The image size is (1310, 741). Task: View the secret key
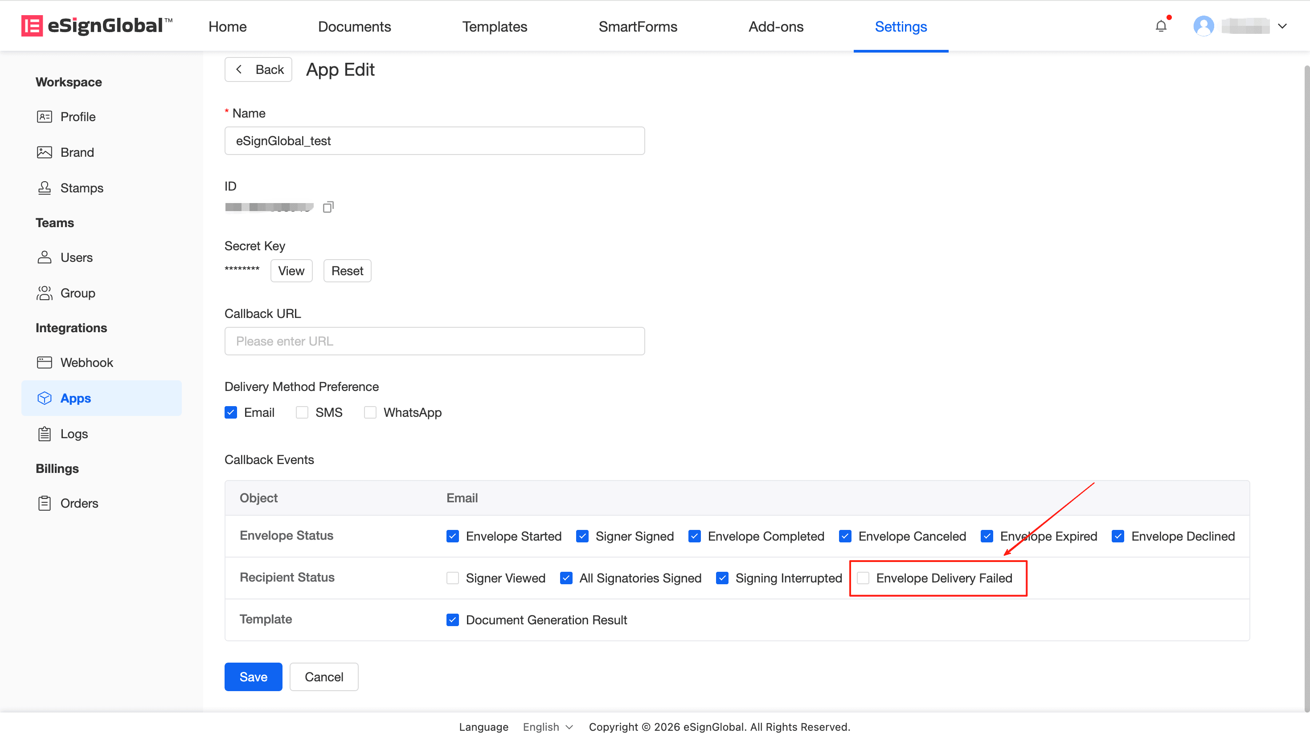pos(291,271)
